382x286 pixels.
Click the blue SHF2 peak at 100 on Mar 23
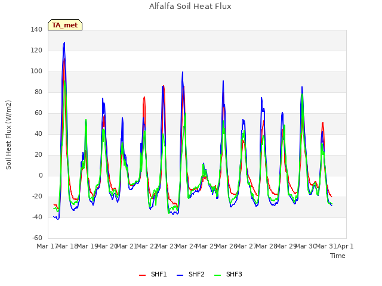183,72
